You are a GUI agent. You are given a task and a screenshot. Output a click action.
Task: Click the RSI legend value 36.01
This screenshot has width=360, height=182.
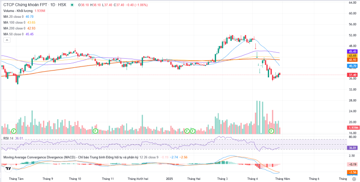pyautogui.click(x=19, y=139)
